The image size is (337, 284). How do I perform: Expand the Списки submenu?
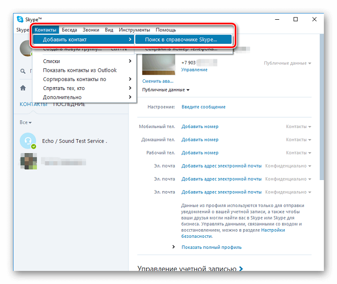(x=84, y=61)
